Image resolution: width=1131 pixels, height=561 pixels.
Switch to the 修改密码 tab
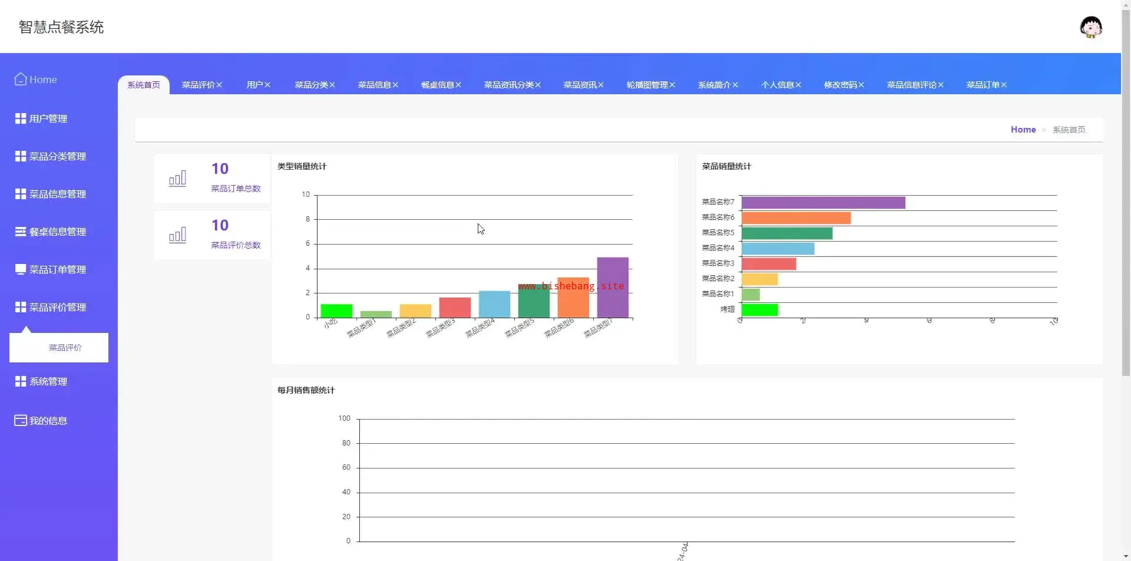tap(841, 85)
